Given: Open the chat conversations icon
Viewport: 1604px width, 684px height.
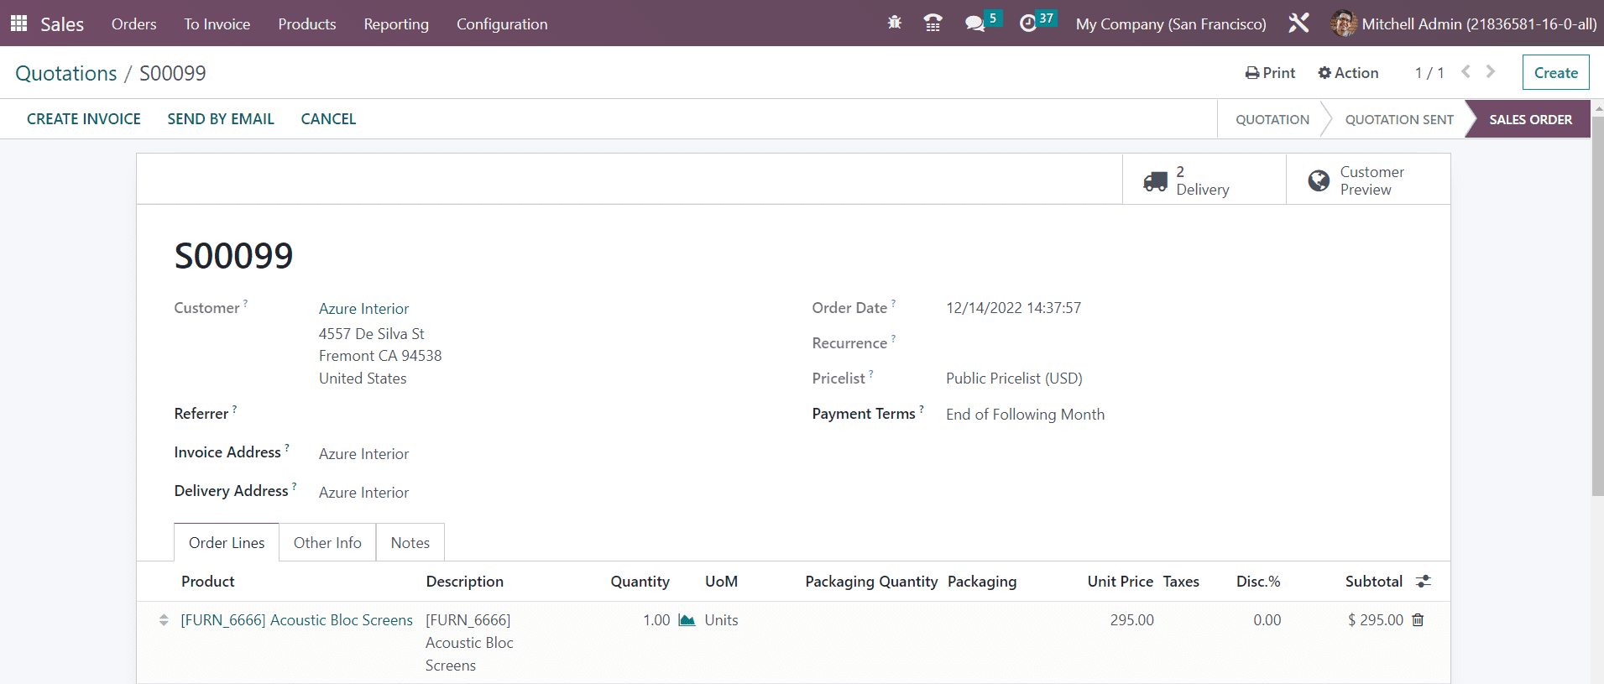Looking at the screenshot, I should point(975,23).
